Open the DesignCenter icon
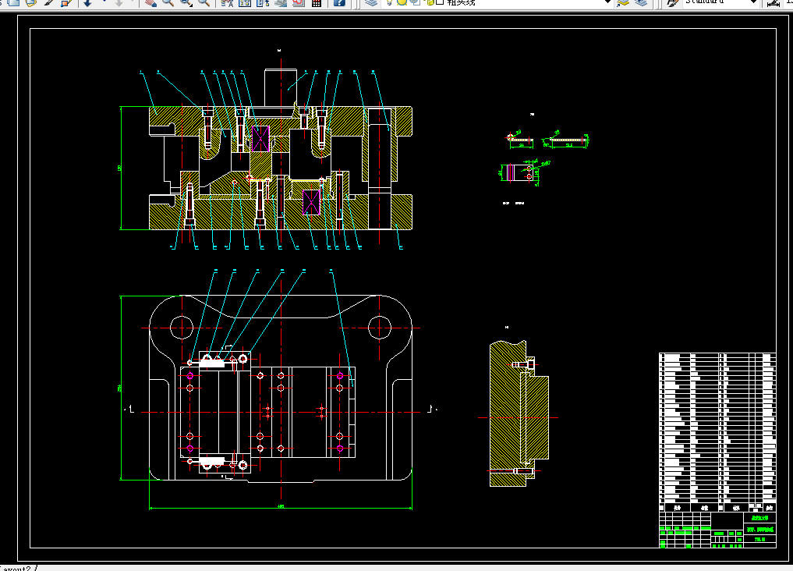The height and width of the screenshot is (571, 793). point(245,2)
